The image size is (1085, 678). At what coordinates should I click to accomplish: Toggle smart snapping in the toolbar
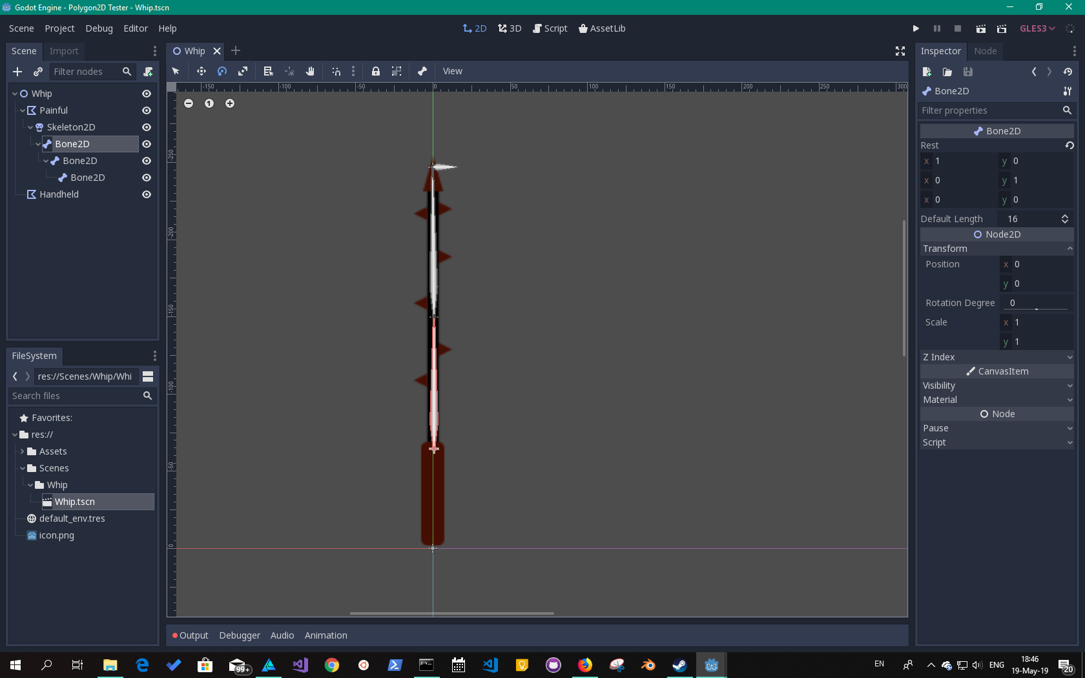coord(336,71)
